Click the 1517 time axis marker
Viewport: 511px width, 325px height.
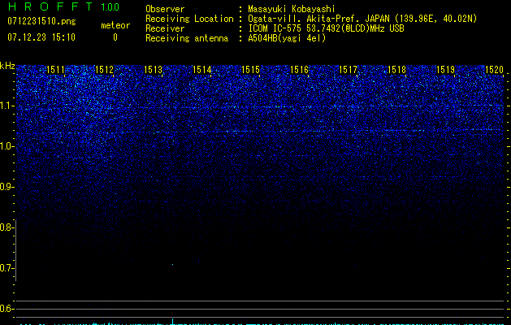(348, 70)
